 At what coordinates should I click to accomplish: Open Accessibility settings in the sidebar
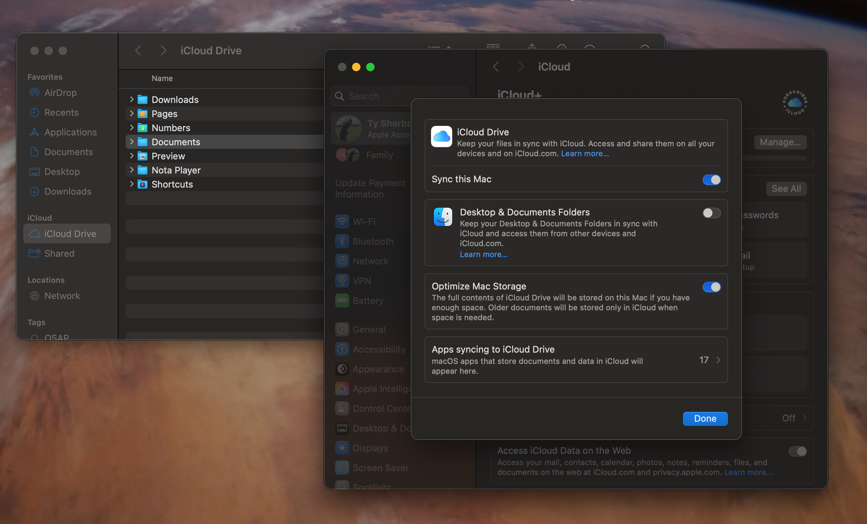click(371, 349)
